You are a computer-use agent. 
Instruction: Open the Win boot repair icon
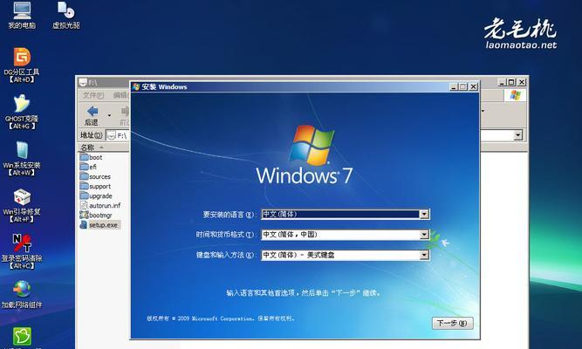tap(22, 205)
